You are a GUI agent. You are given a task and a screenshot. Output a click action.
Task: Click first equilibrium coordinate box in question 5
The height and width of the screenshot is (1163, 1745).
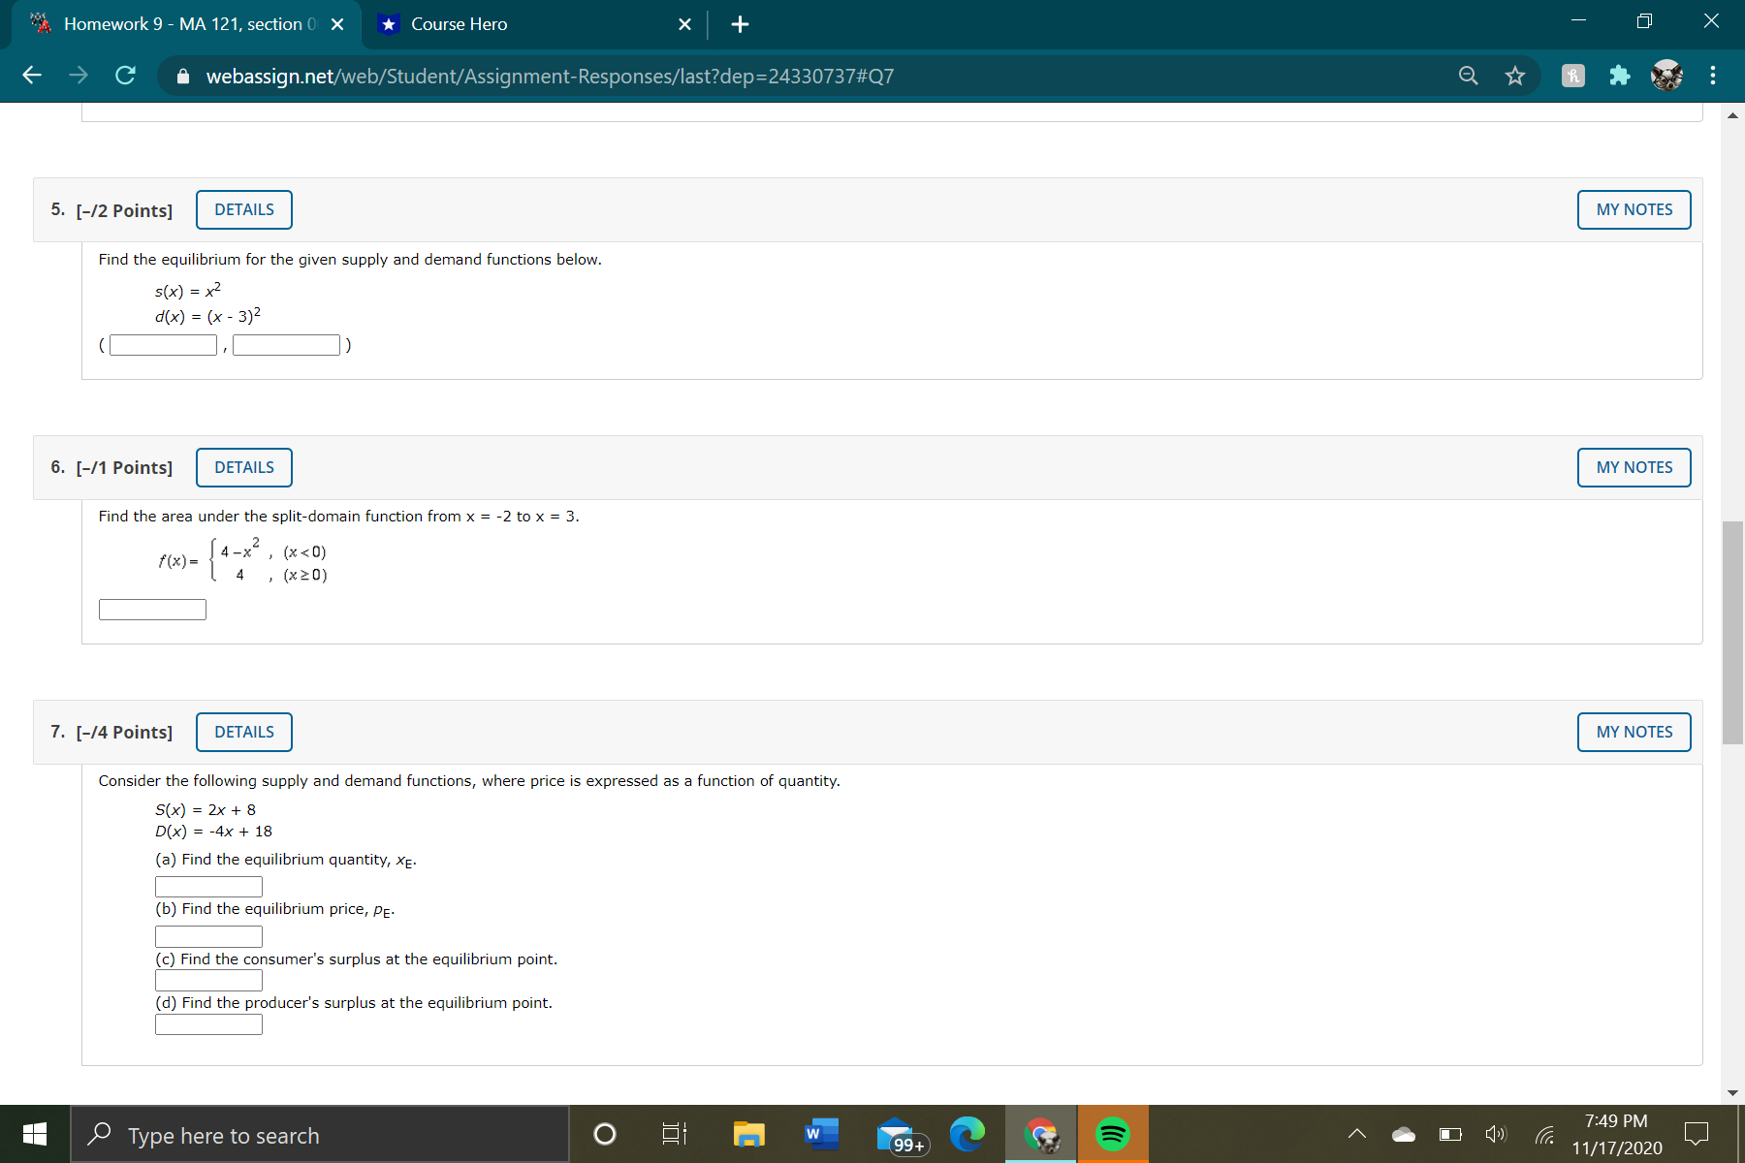(163, 345)
